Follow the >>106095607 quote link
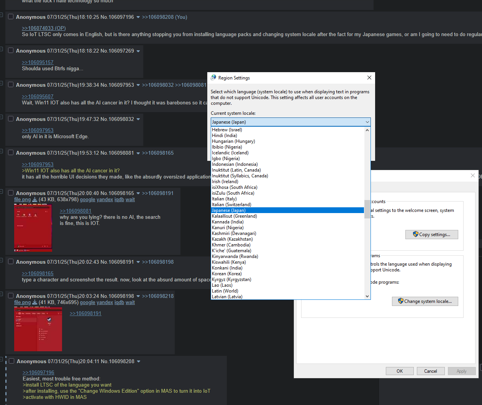 tap(38, 96)
